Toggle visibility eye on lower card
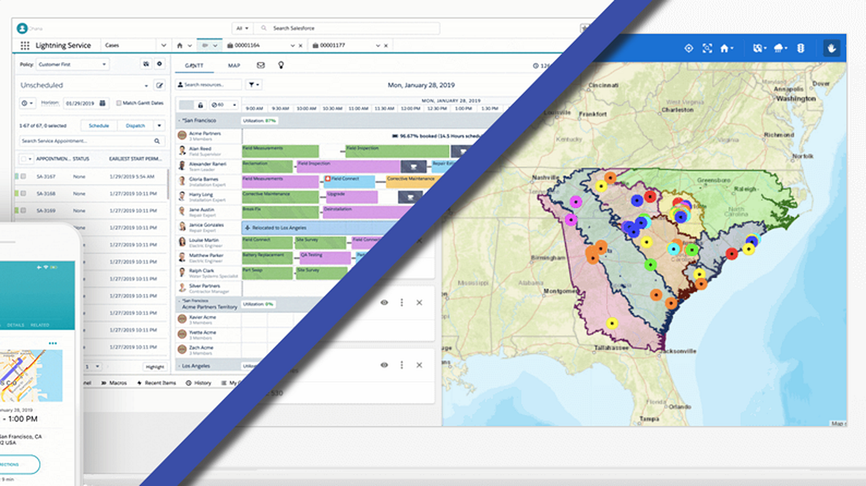This screenshot has height=486, width=866. (385, 366)
